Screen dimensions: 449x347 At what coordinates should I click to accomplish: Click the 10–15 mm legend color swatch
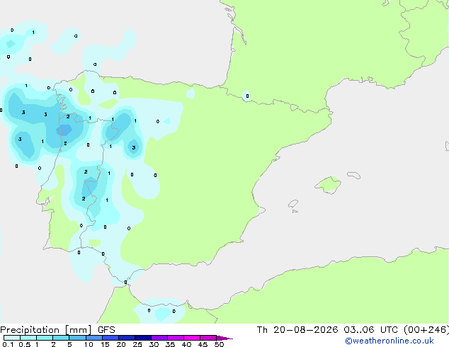tap(93, 338)
